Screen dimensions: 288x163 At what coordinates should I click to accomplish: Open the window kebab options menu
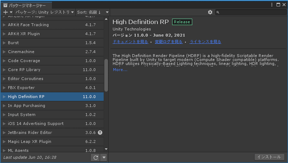click(272, 5)
